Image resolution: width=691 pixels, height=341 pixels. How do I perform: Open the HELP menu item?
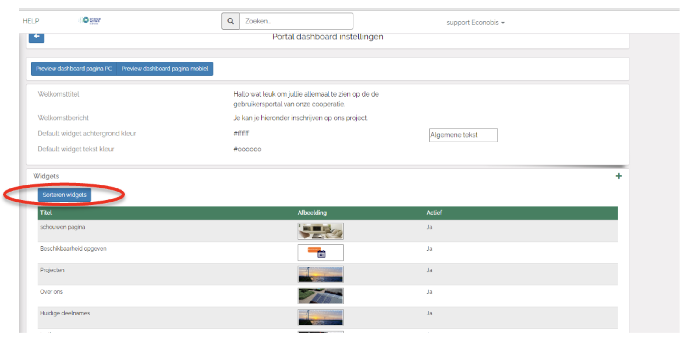click(31, 21)
